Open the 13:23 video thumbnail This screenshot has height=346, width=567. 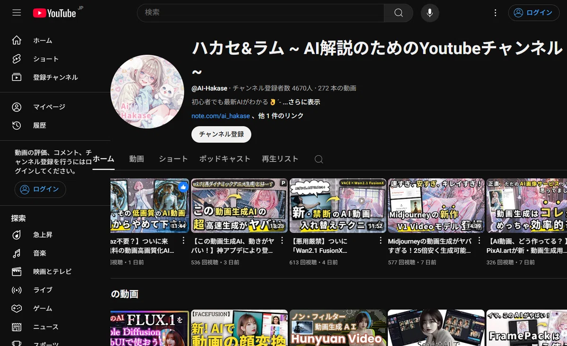(x=240, y=206)
